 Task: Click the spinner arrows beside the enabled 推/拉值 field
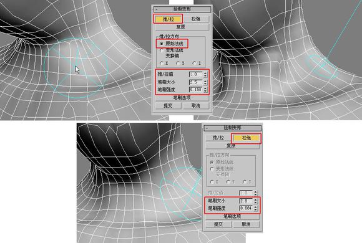[205, 74]
